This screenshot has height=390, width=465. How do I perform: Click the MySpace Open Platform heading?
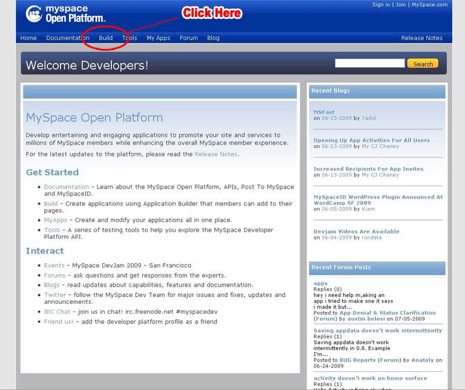[x=94, y=118]
